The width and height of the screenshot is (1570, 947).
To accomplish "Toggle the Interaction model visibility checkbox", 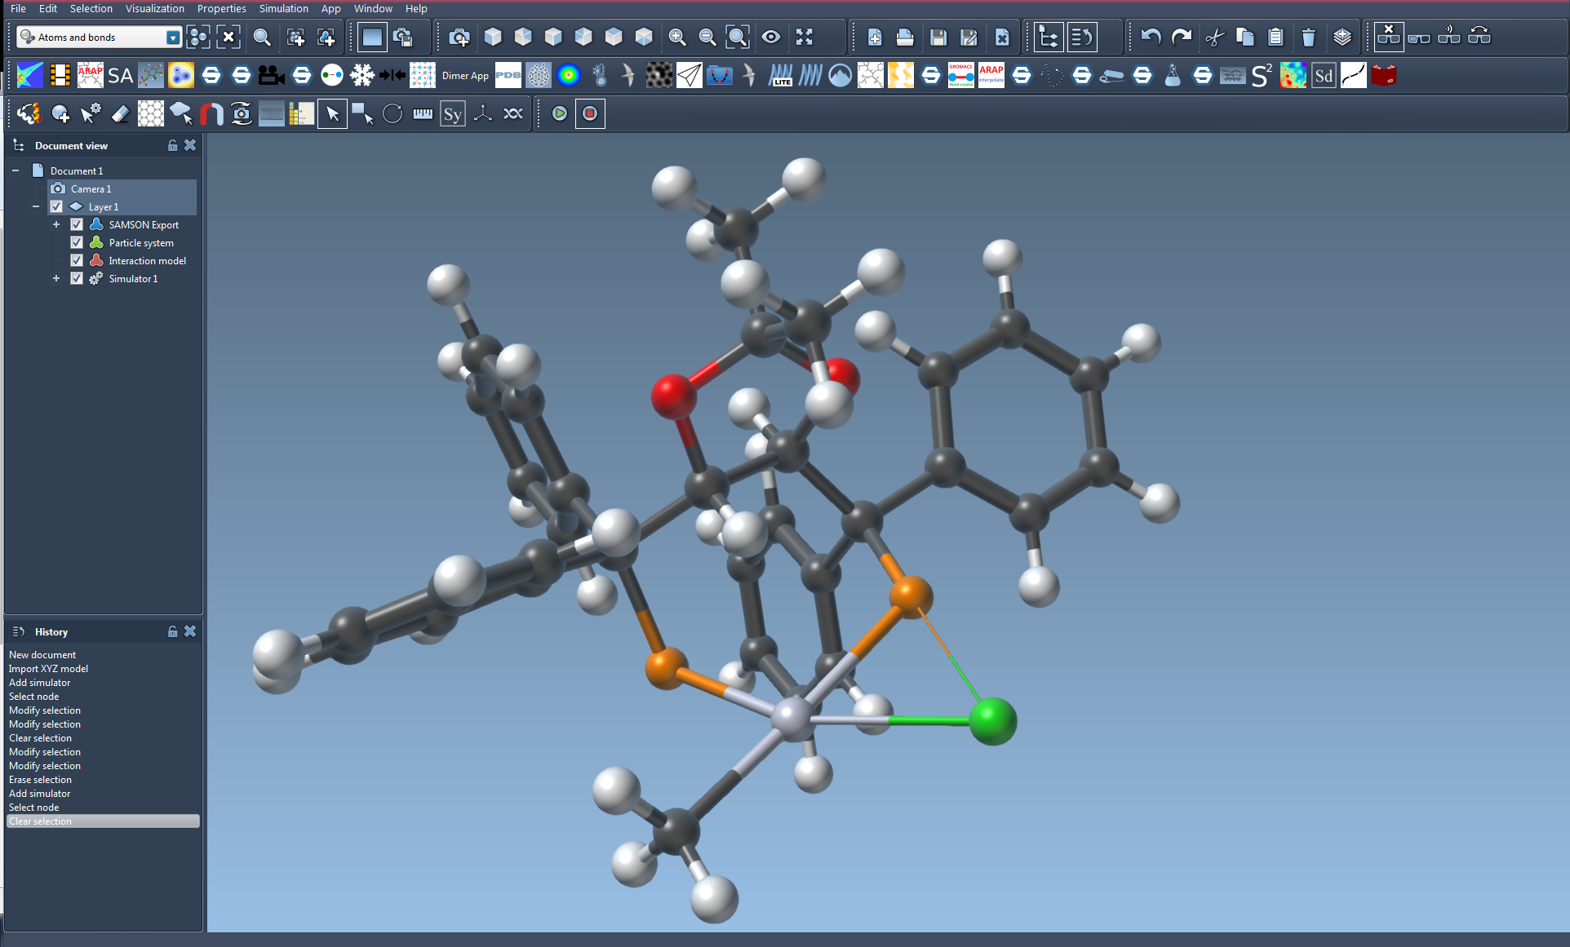I will (x=77, y=260).
